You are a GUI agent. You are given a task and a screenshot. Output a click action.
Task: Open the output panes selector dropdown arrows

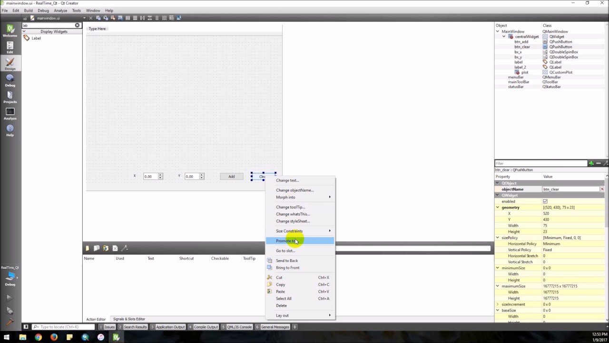tap(295, 327)
